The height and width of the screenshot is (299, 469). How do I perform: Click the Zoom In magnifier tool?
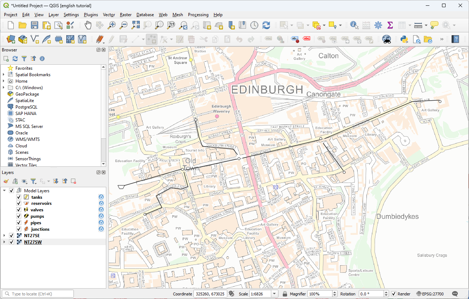coord(112,25)
